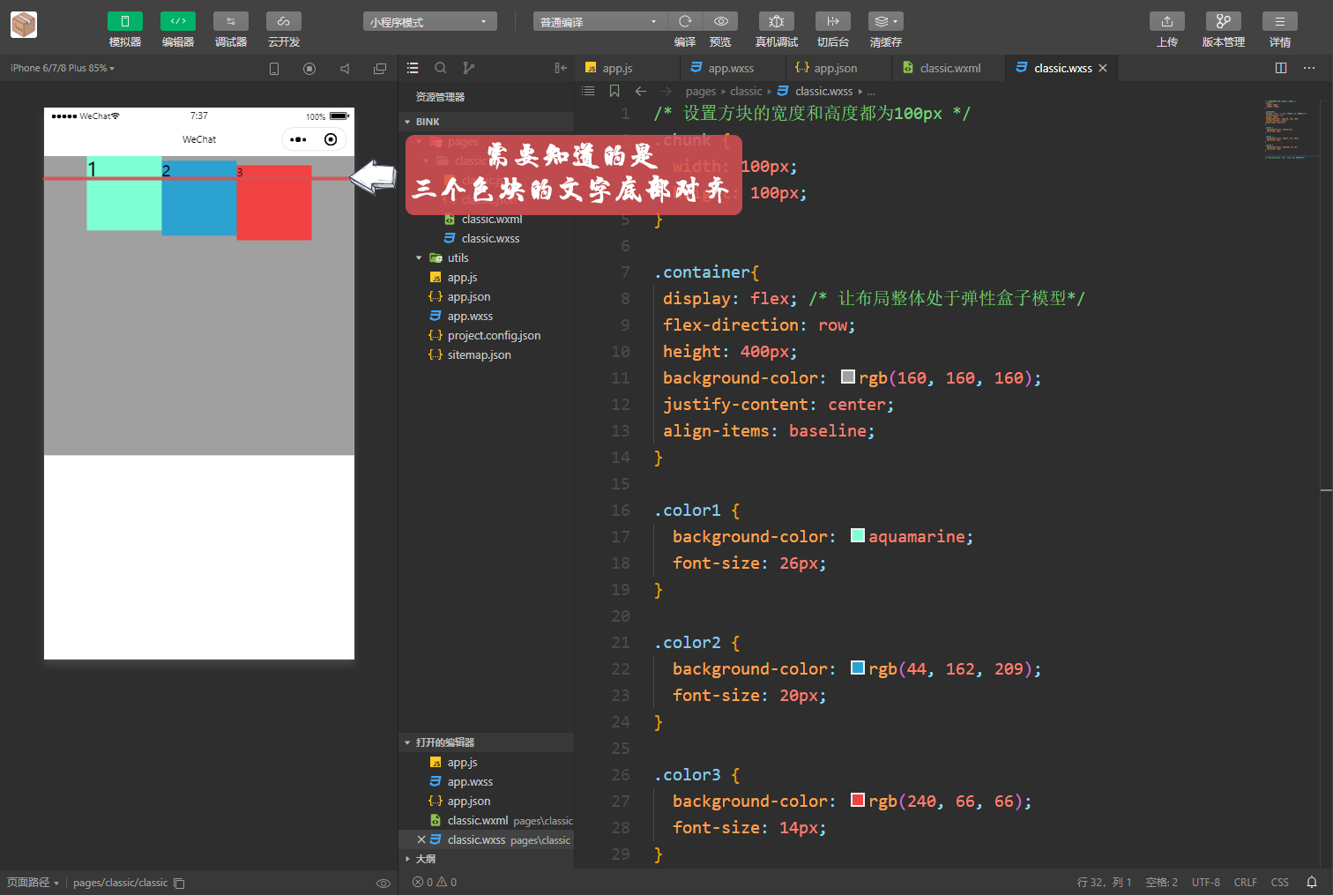1333x895 pixels.
Task: Close classic.wxss in the open editors list
Action: [421, 839]
